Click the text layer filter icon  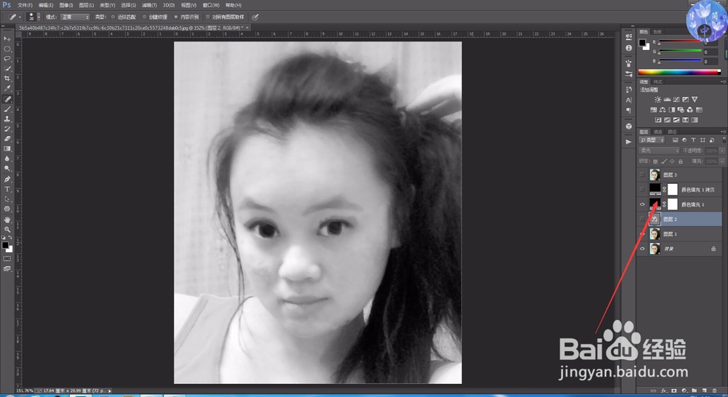(693, 140)
